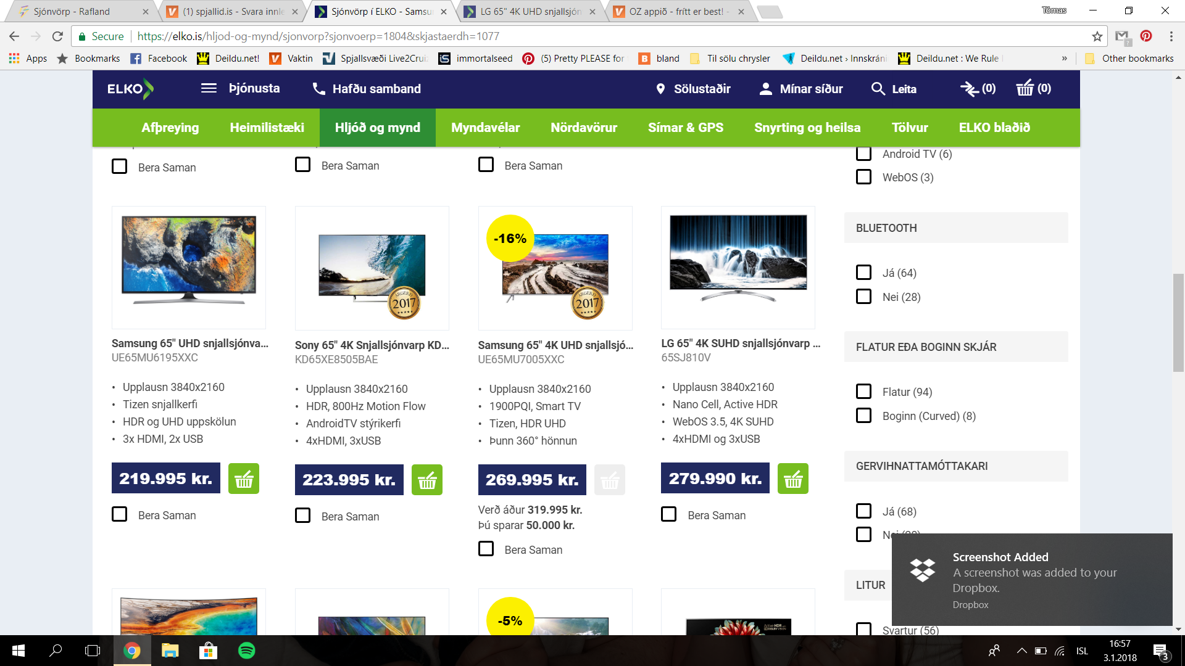Image resolution: width=1185 pixels, height=666 pixels.
Task: Click inside the browser address bar
Action: tap(432, 36)
